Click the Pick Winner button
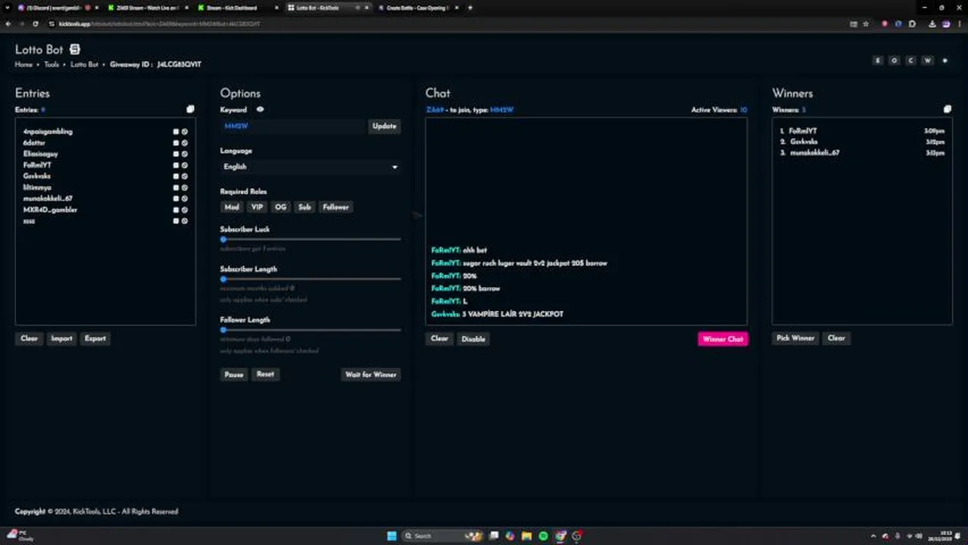This screenshot has height=545, width=968. click(x=795, y=338)
